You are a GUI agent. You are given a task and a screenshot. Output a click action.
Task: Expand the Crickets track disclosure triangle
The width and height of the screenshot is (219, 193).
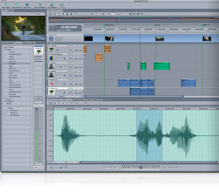click(x=49, y=46)
